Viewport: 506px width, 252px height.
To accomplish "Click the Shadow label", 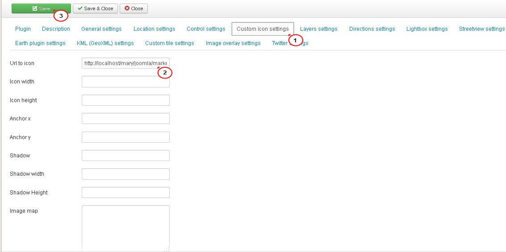I will click(x=20, y=155).
